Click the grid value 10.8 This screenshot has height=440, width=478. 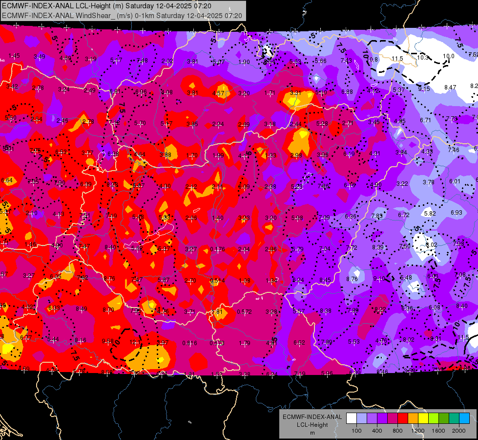pyautogui.click(x=372, y=60)
